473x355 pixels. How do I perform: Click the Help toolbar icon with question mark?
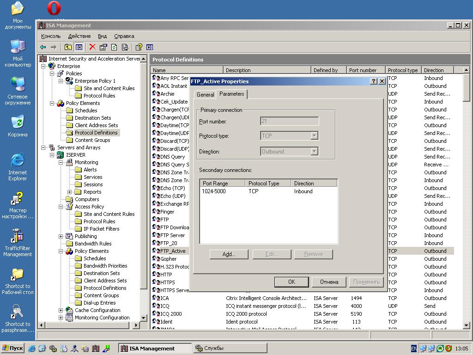click(x=139, y=47)
